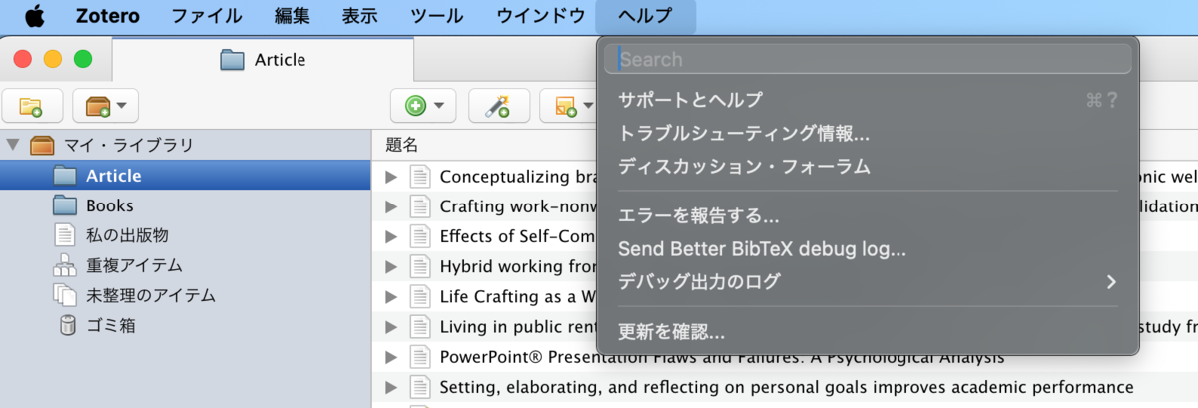Select the Living in public ren... item title
The image size is (1198, 408).
coord(518,326)
